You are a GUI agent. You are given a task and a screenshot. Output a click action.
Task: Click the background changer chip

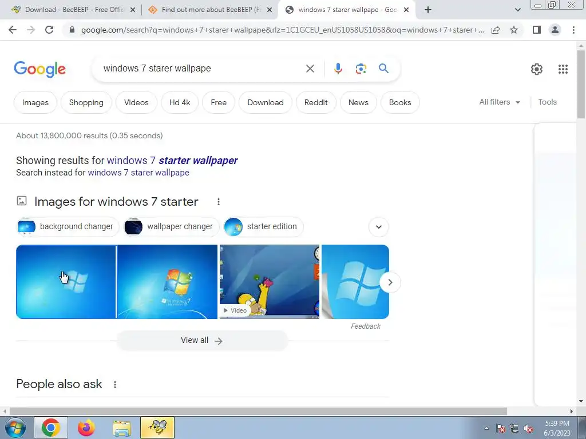pos(68,226)
